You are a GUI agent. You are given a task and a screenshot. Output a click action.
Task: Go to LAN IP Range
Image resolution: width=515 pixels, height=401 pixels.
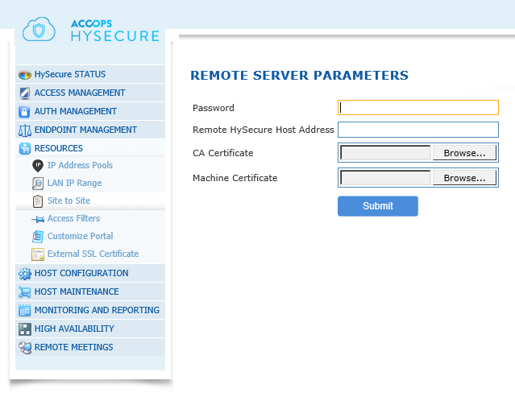pyautogui.click(x=74, y=183)
